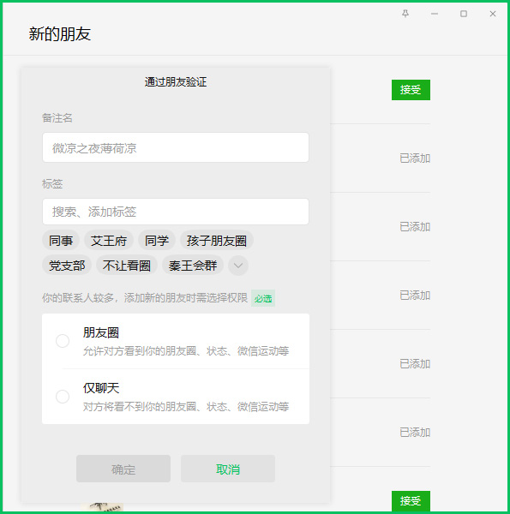The width and height of the screenshot is (510, 514).
Task: Click the 备注名 input field
Action: [x=176, y=147]
